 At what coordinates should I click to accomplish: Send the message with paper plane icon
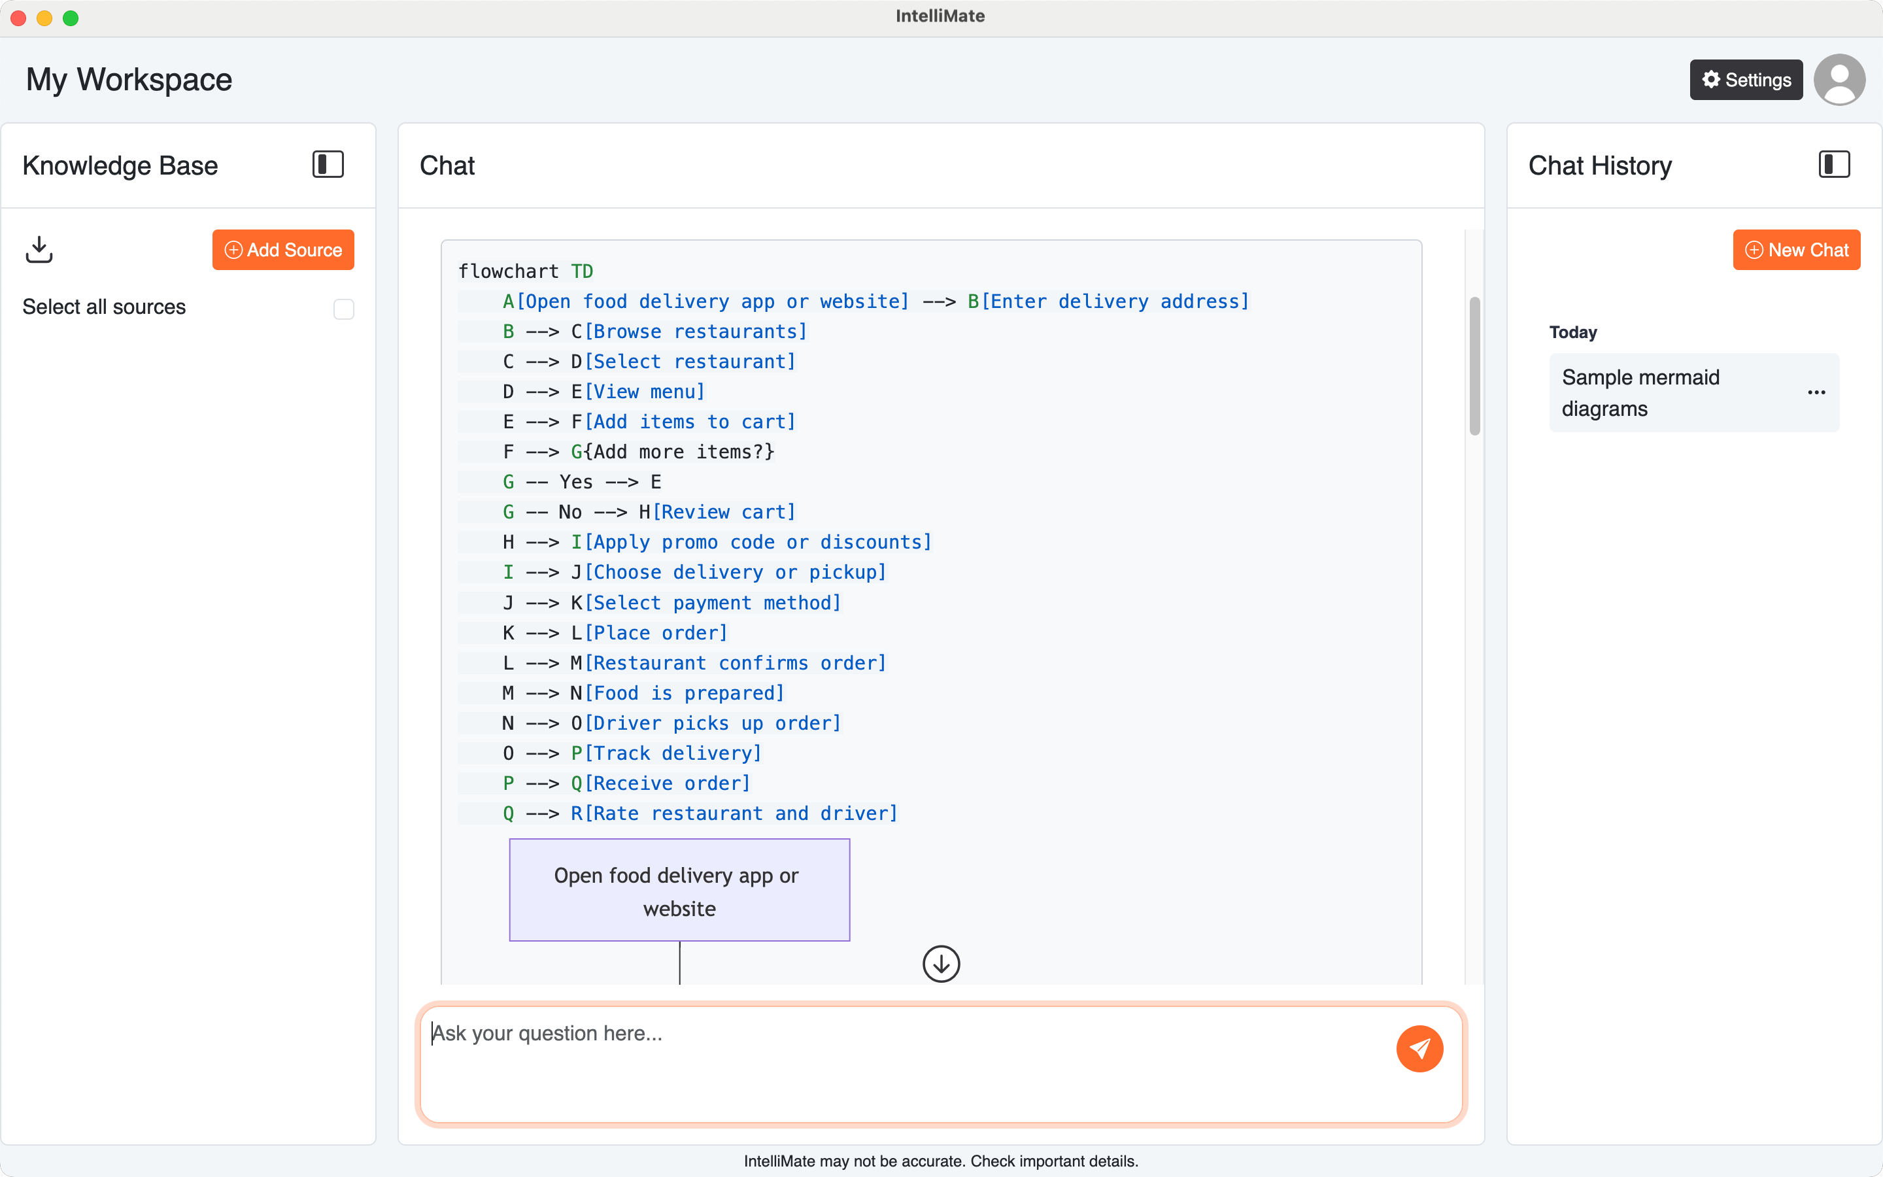click(x=1419, y=1049)
